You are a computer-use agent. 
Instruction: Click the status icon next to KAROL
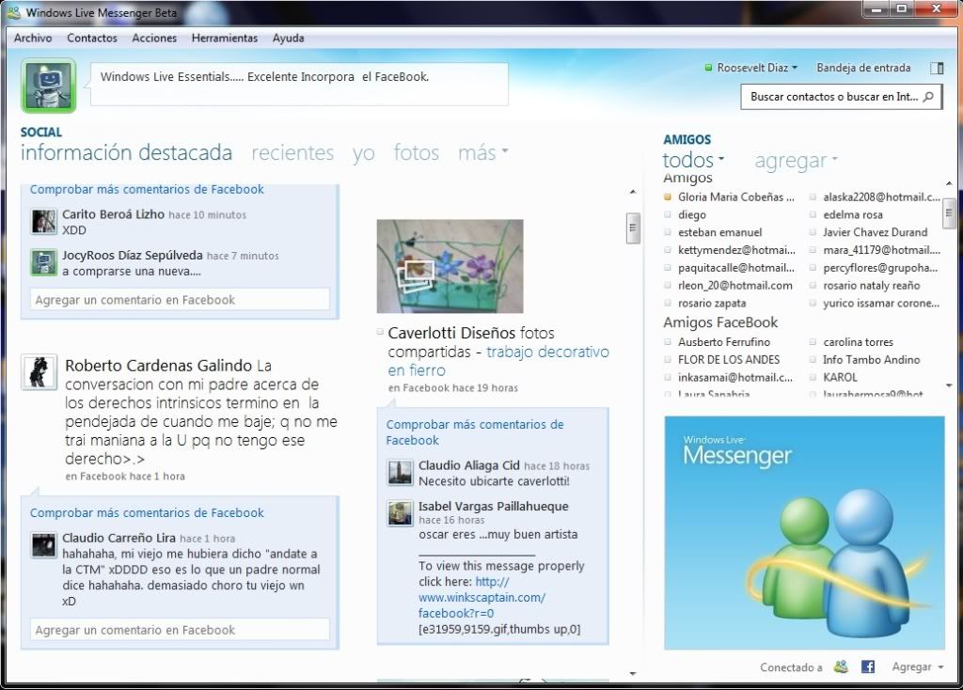click(x=813, y=378)
